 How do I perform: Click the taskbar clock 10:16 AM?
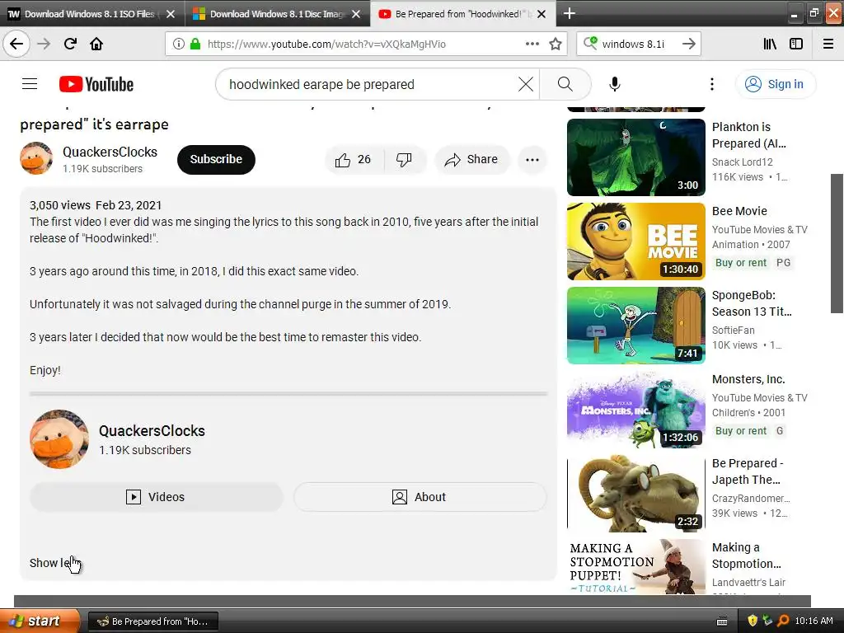pos(814,621)
